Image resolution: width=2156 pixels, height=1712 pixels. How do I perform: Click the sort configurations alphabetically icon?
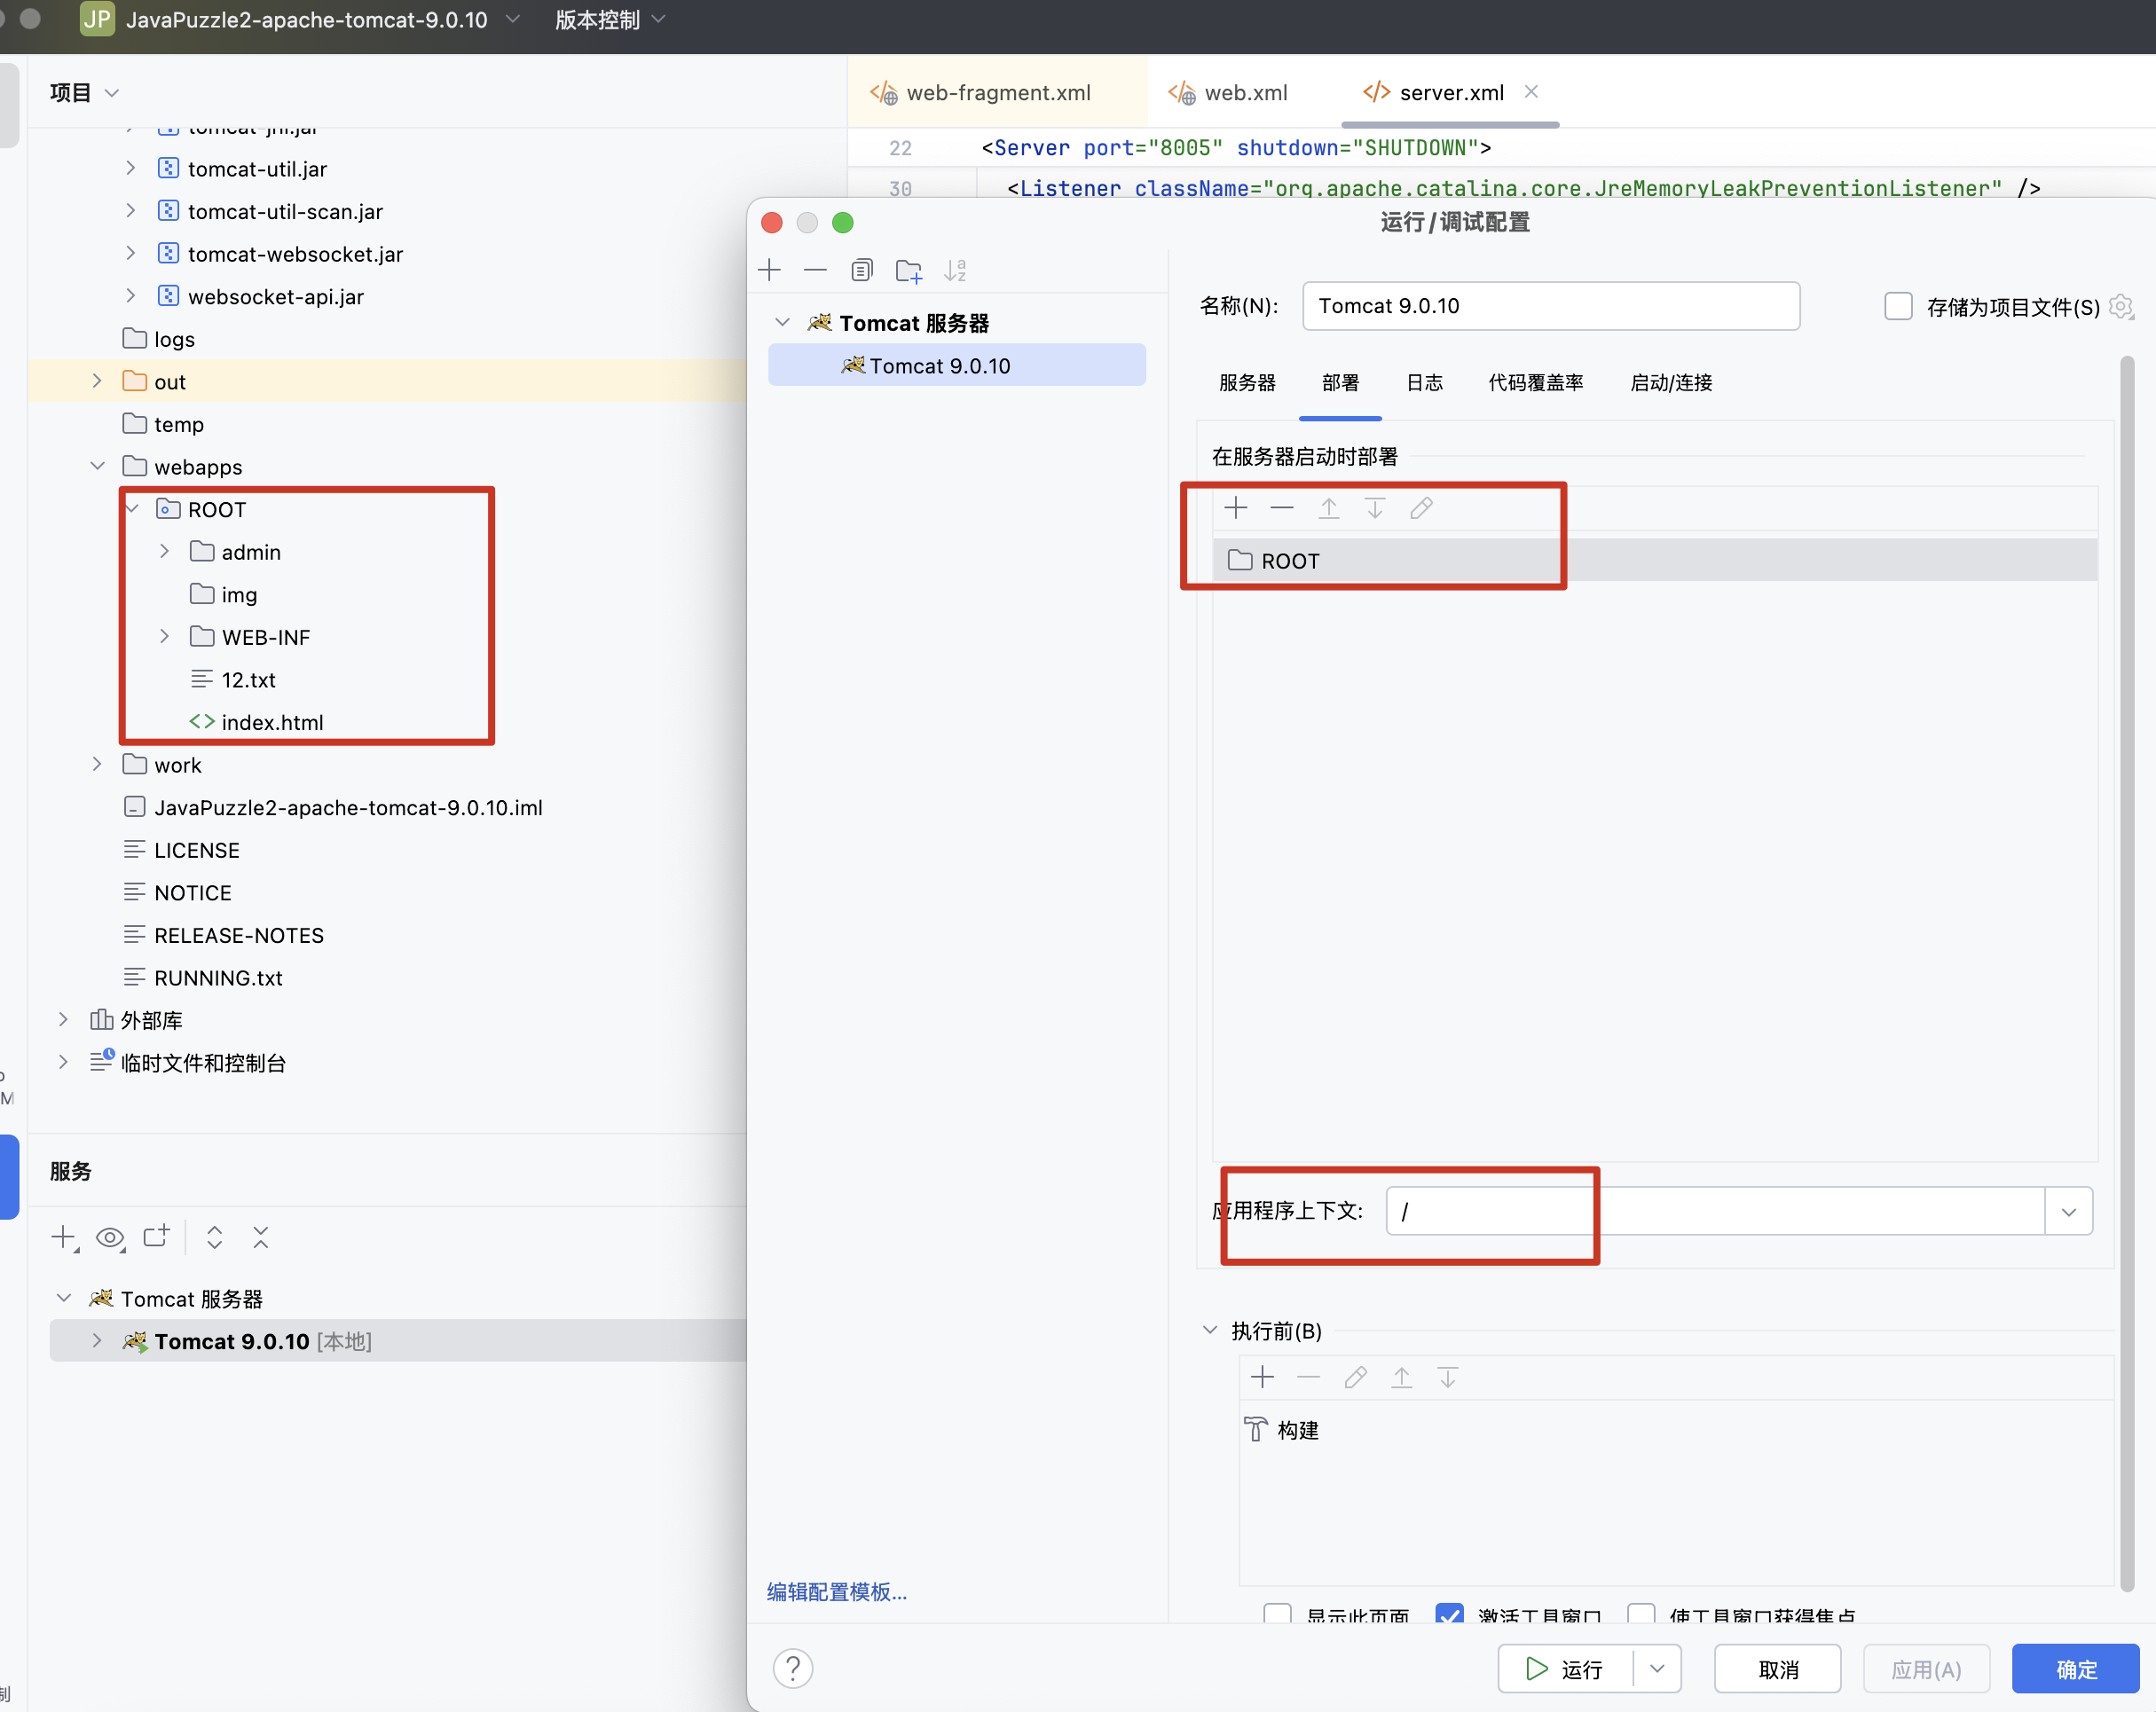pos(955,270)
